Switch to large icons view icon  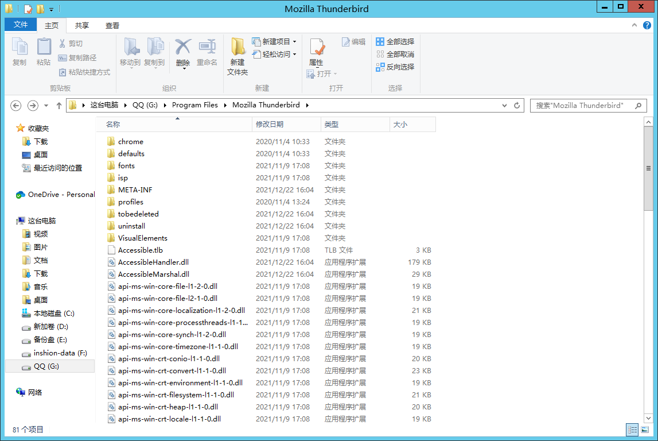tap(645, 430)
